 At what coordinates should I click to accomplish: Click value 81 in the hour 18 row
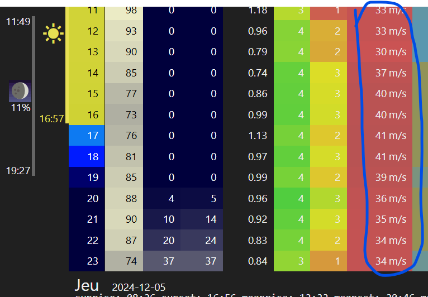click(x=124, y=156)
